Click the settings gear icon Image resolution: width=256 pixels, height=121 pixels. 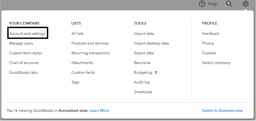coord(245,4)
